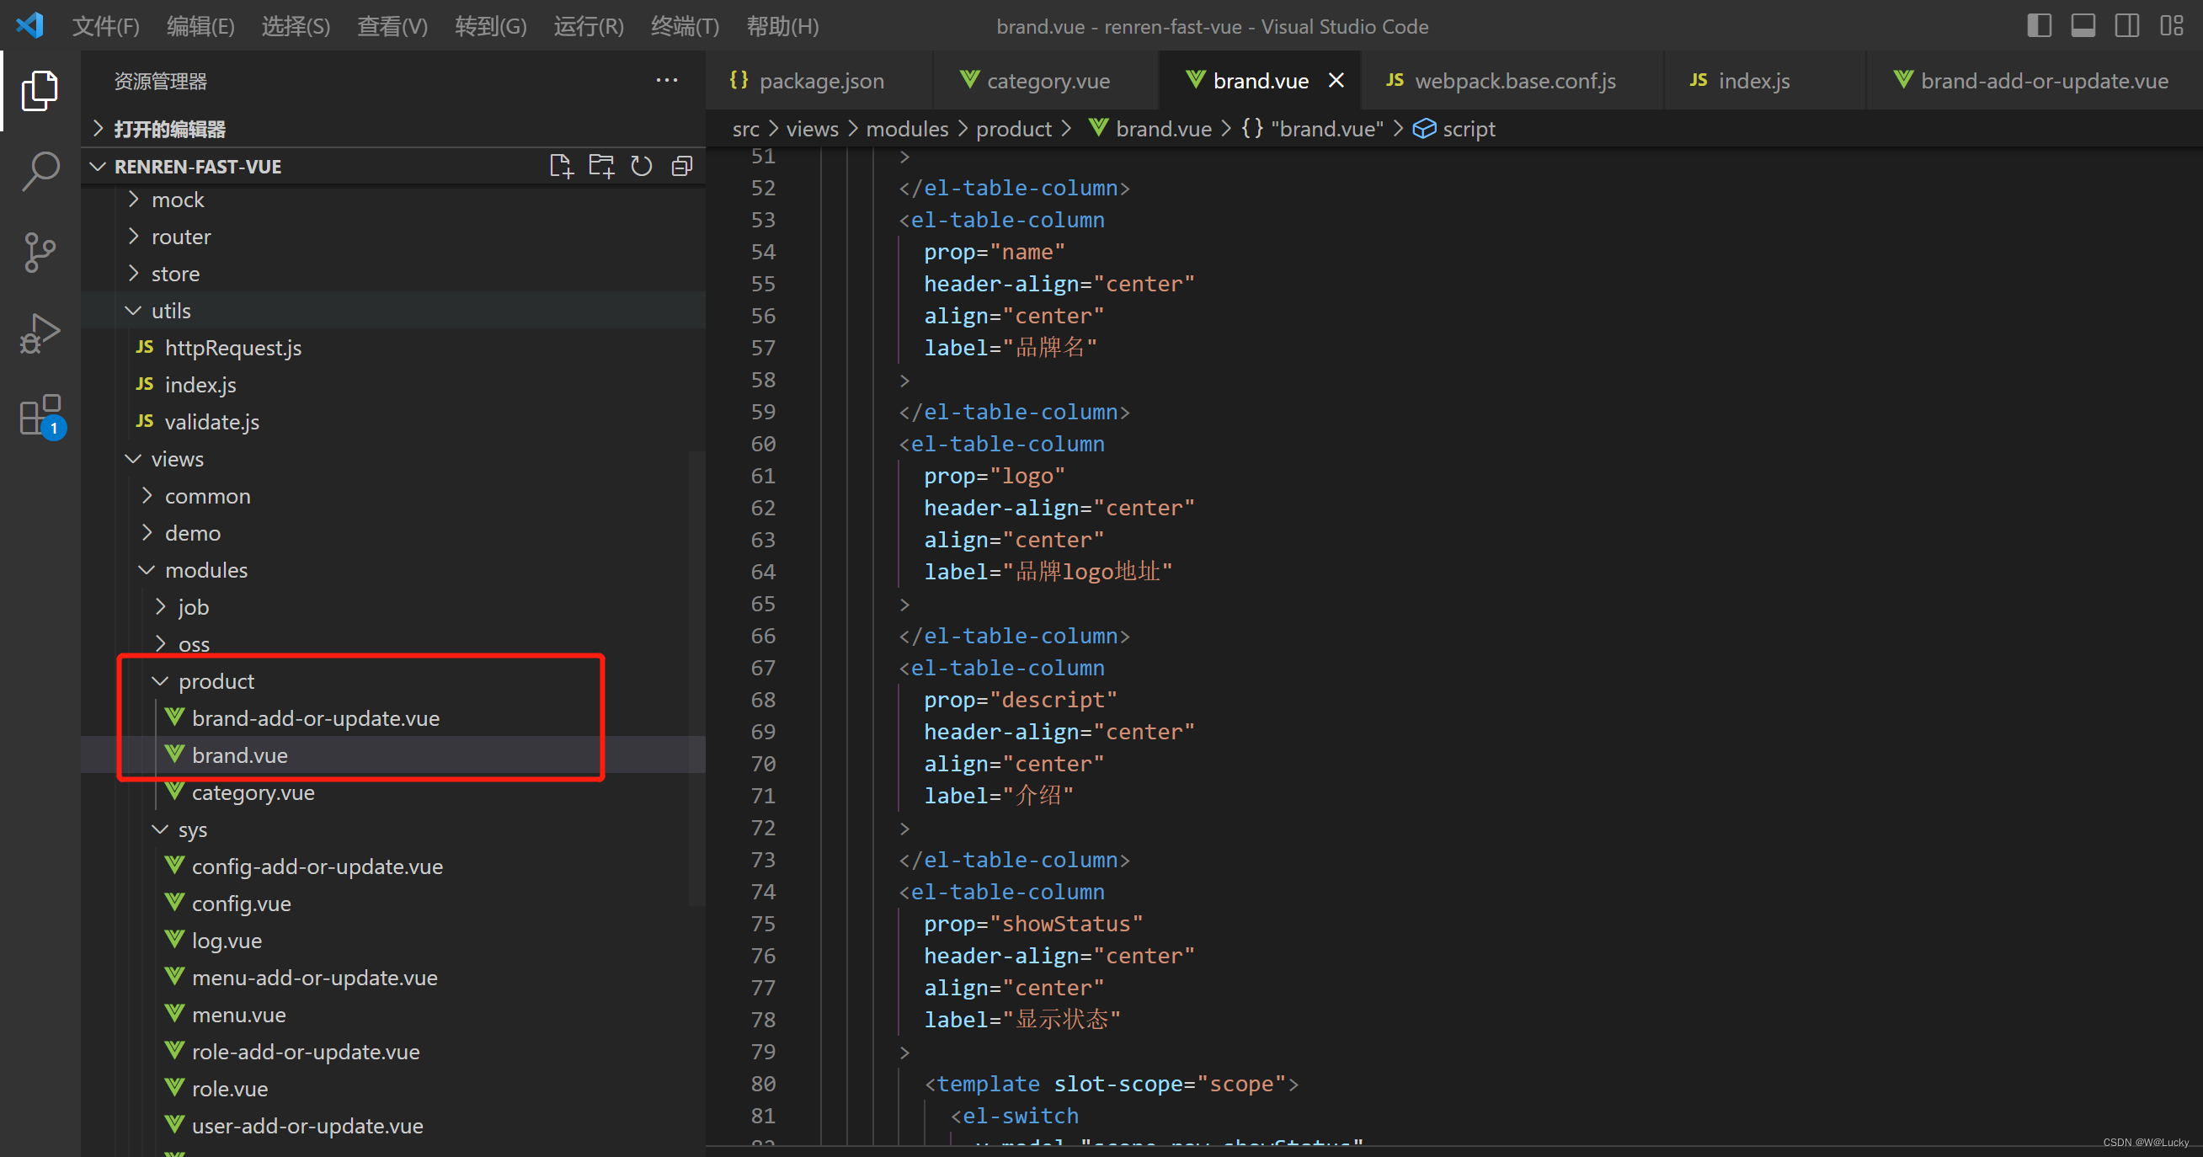Click the explorer panel vertical scrollbar
The height and width of the screenshot is (1157, 2203).
click(x=696, y=675)
